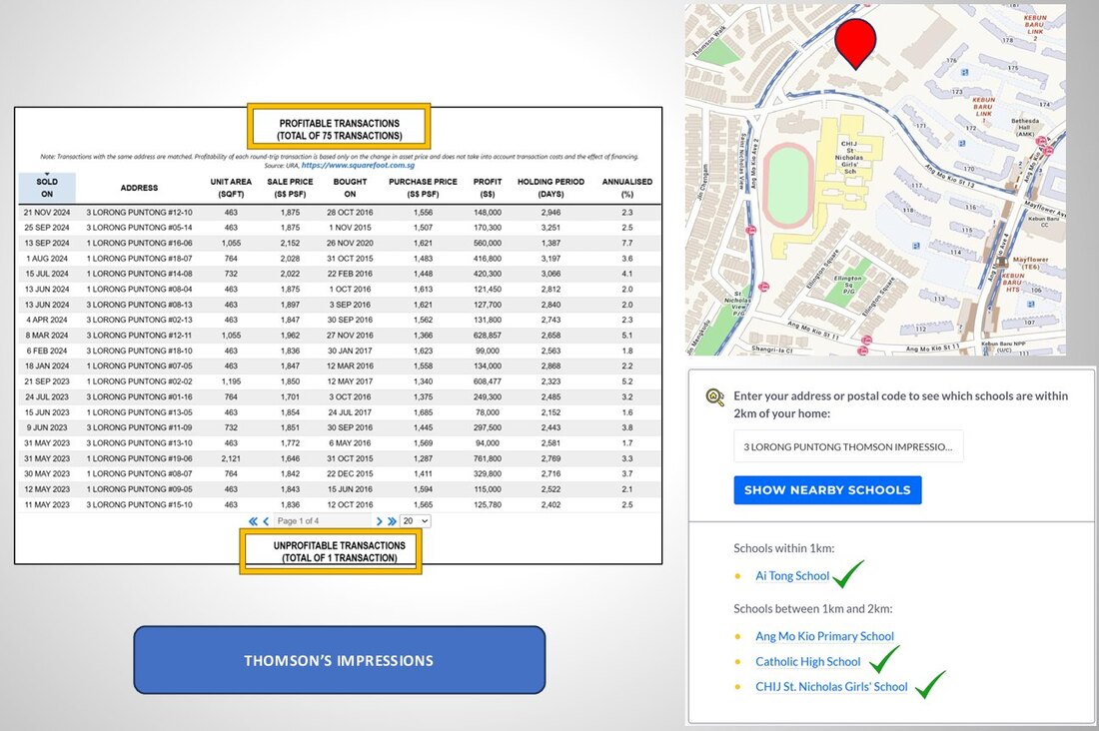This screenshot has height=731, width=1099.
Task: Sort table by Sold On column
Action: pos(47,187)
